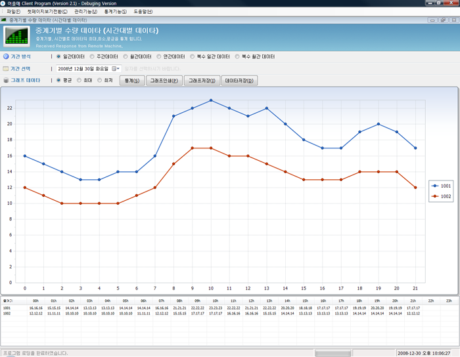
Task: Click the 1001 blue legend marker
Action: click(x=435, y=186)
